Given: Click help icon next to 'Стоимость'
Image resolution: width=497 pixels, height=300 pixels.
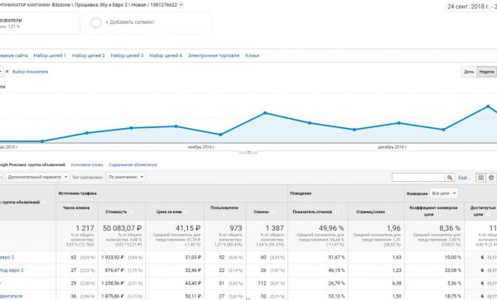Looking at the screenshot, I should click(x=131, y=212).
